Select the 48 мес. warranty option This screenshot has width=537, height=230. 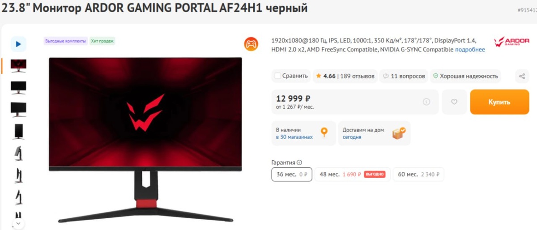pos(353,175)
